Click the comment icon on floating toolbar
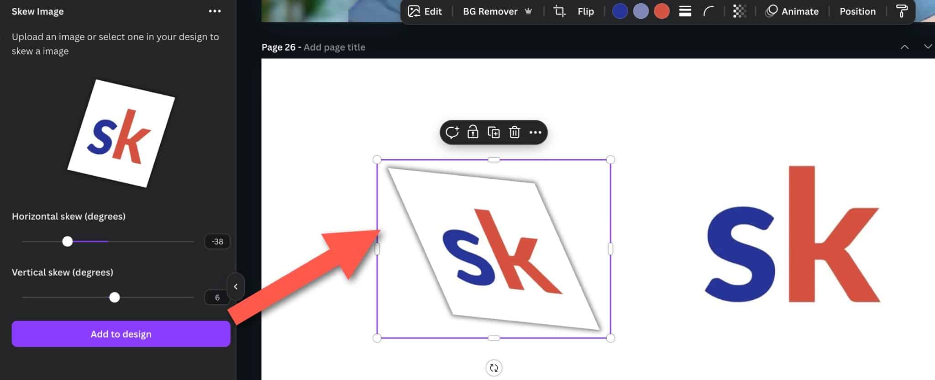Image resolution: width=935 pixels, height=380 pixels. pyautogui.click(x=452, y=132)
